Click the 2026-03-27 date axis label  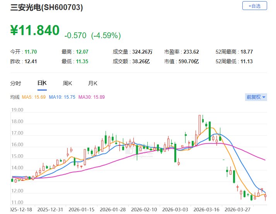pyautogui.click(x=238, y=210)
